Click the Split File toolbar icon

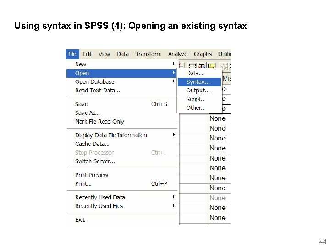pyautogui.click(x=192, y=66)
